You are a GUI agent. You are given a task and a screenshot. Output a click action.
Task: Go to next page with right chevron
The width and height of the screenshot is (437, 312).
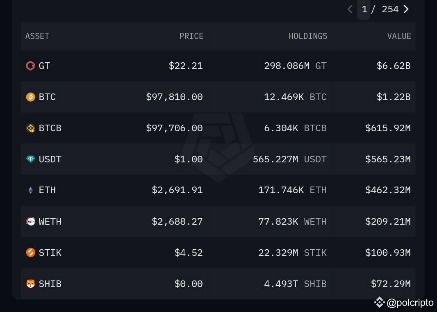[x=406, y=9]
